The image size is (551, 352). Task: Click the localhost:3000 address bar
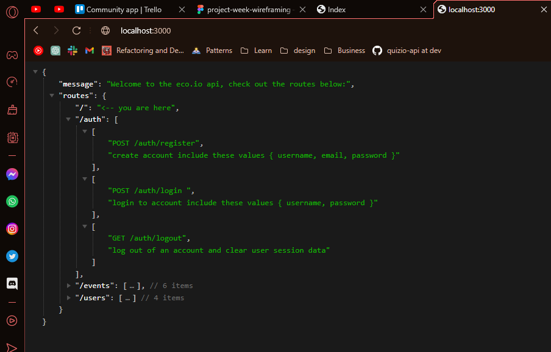[x=146, y=30]
